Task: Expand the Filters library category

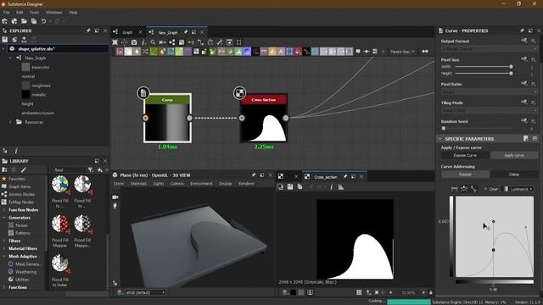Action: click(x=3, y=241)
